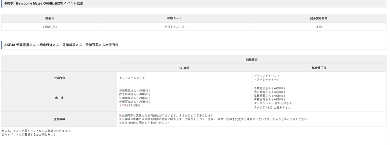The width and height of the screenshot is (390, 145).
Task: Select ダーリンハニー 吉川正洋さん performer entry
Action: pos(271,103)
